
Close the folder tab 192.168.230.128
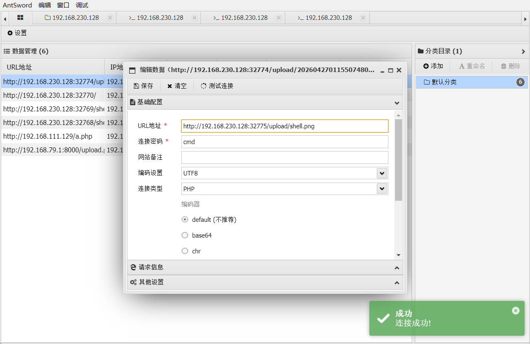click(110, 18)
